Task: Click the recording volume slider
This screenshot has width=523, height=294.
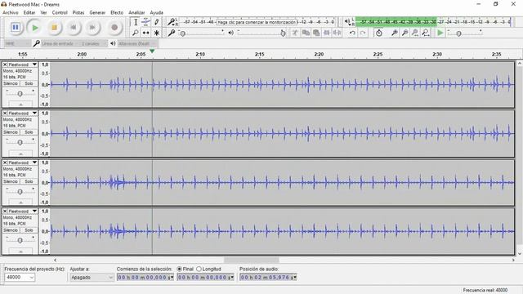Action: 201,33
